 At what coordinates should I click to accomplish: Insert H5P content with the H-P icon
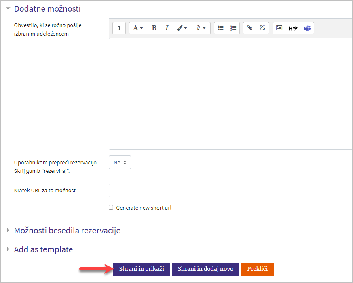coord(293,28)
